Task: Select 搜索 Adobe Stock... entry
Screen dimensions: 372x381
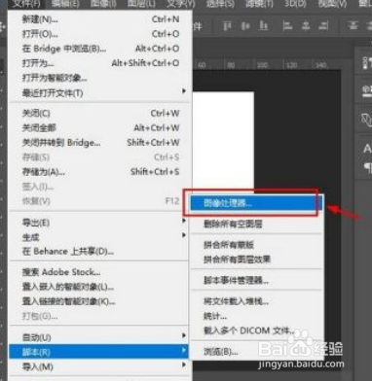Action: 99,272
